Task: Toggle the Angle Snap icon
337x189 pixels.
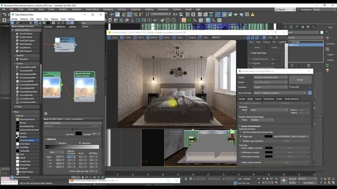Action: point(130,15)
